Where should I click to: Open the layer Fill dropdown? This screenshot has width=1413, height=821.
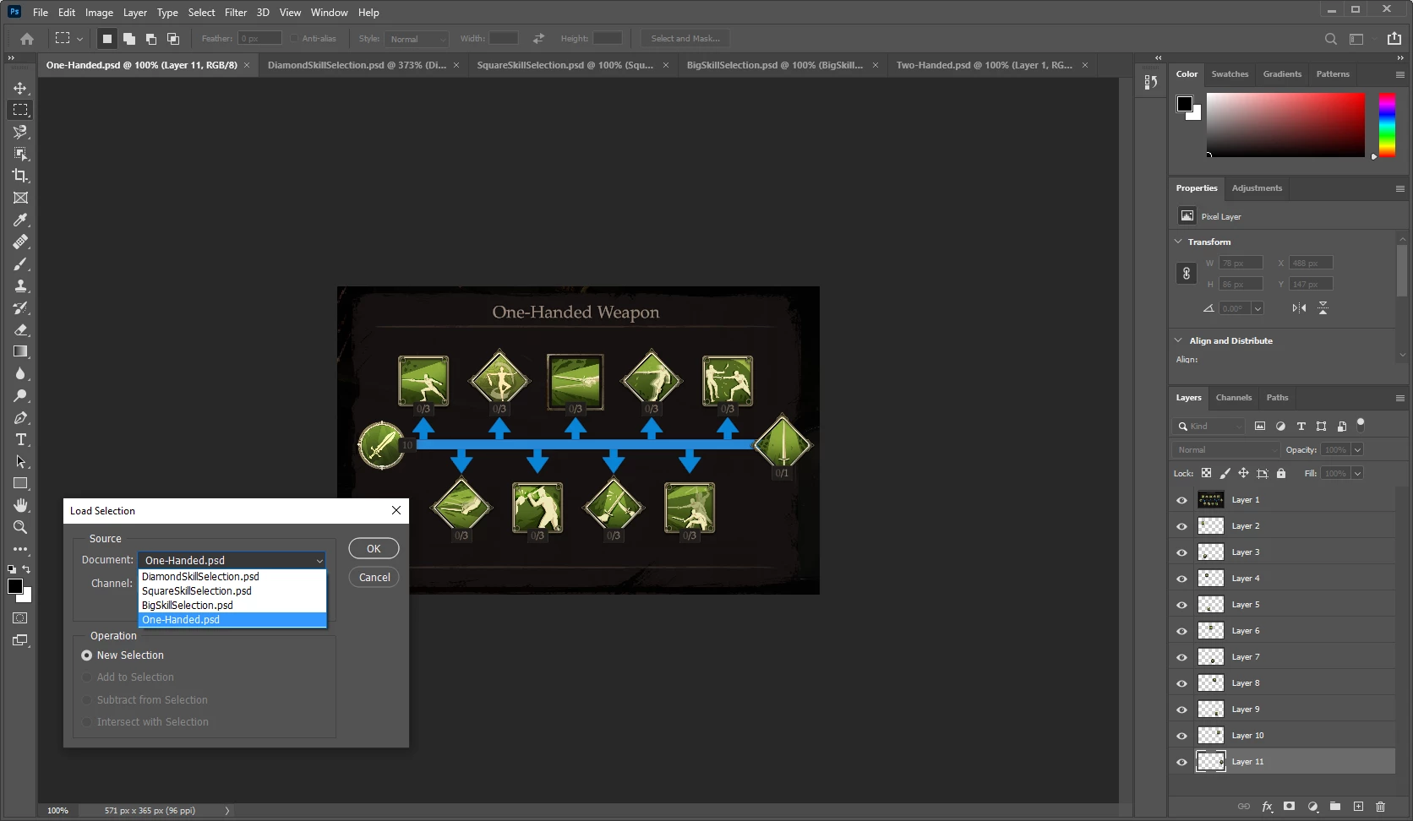[1357, 474]
